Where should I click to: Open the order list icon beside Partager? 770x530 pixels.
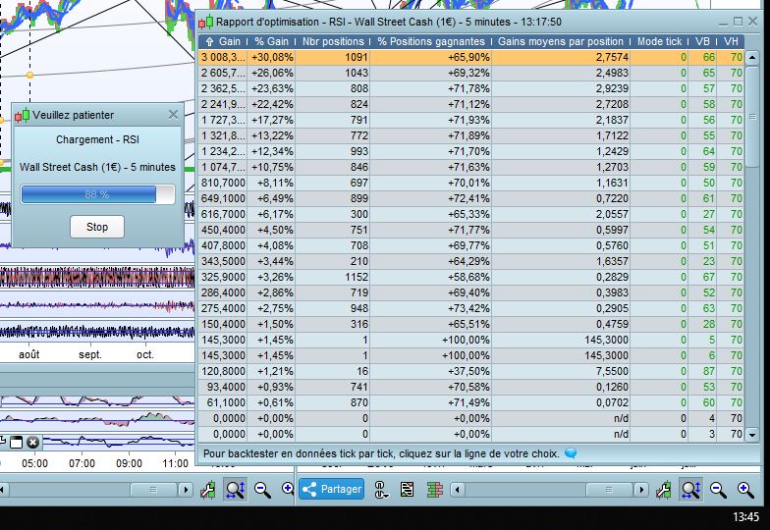[x=407, y=489]
